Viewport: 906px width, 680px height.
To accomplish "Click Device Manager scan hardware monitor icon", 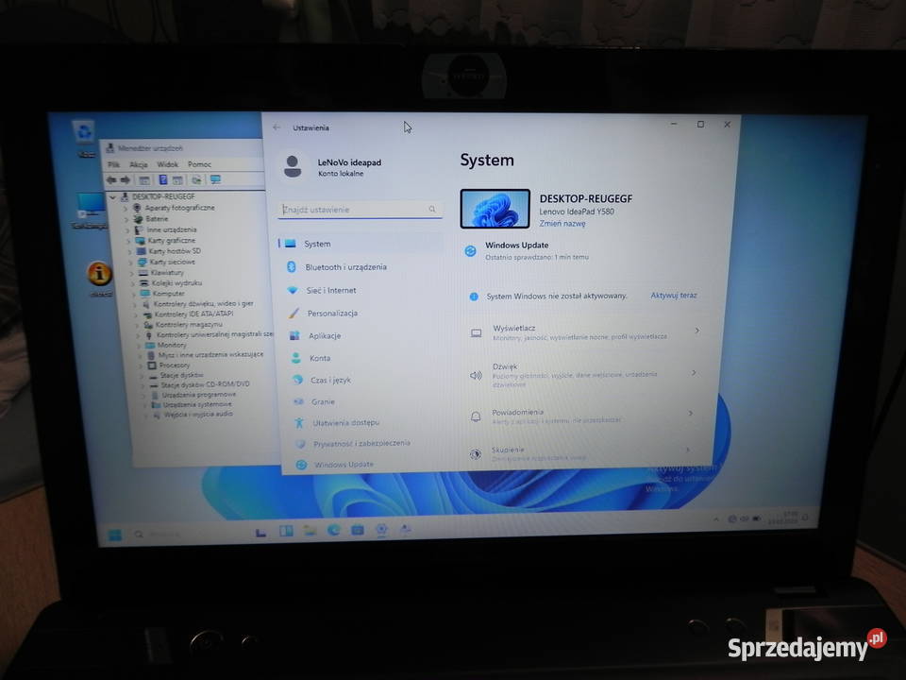I will coord(215,179).
